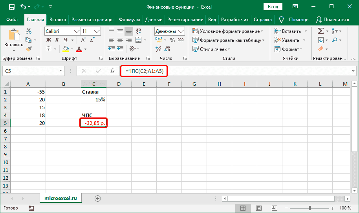
Task: Save the workbook using the floppy disk icon
Action: (x=11, y=7)
